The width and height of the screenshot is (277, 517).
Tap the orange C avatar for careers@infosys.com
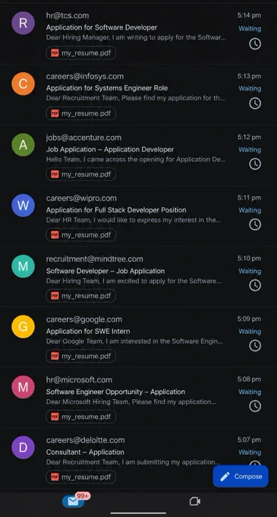click(x=23, y=84)
